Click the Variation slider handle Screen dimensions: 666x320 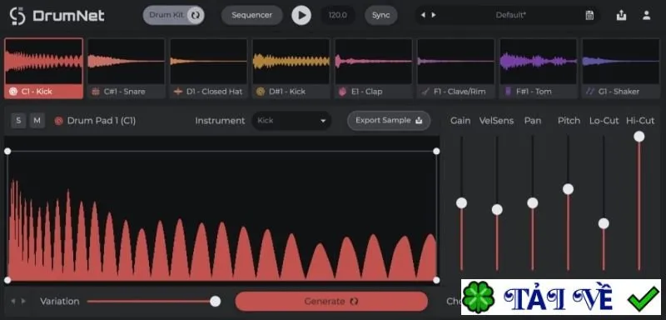pos(216,302)
